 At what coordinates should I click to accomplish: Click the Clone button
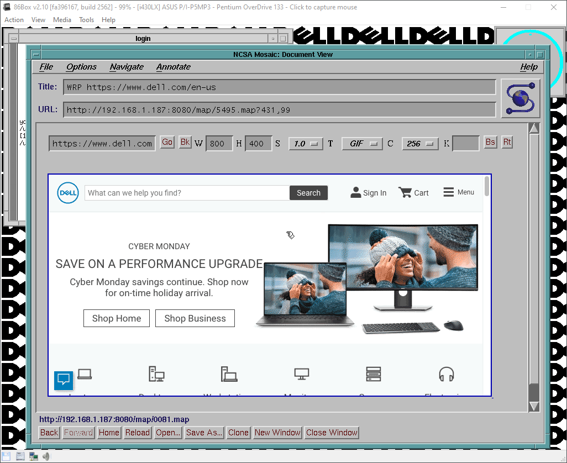click(x=238, y=433)
